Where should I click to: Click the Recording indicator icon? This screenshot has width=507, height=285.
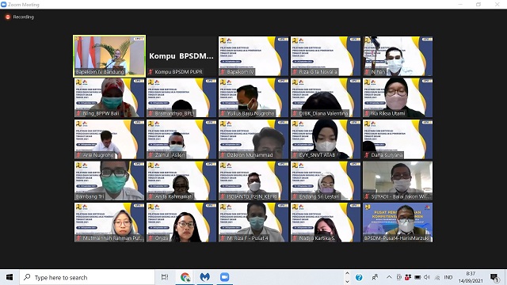[8, 17]
